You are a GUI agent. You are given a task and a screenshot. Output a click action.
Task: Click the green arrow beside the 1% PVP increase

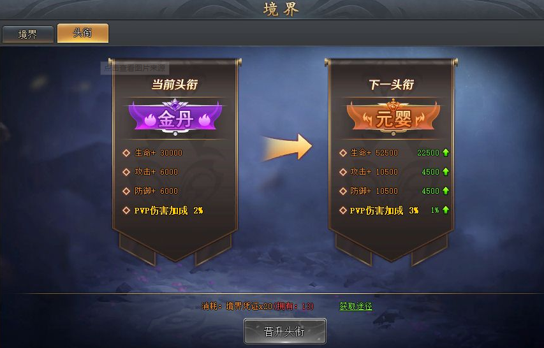pos(446,210)
